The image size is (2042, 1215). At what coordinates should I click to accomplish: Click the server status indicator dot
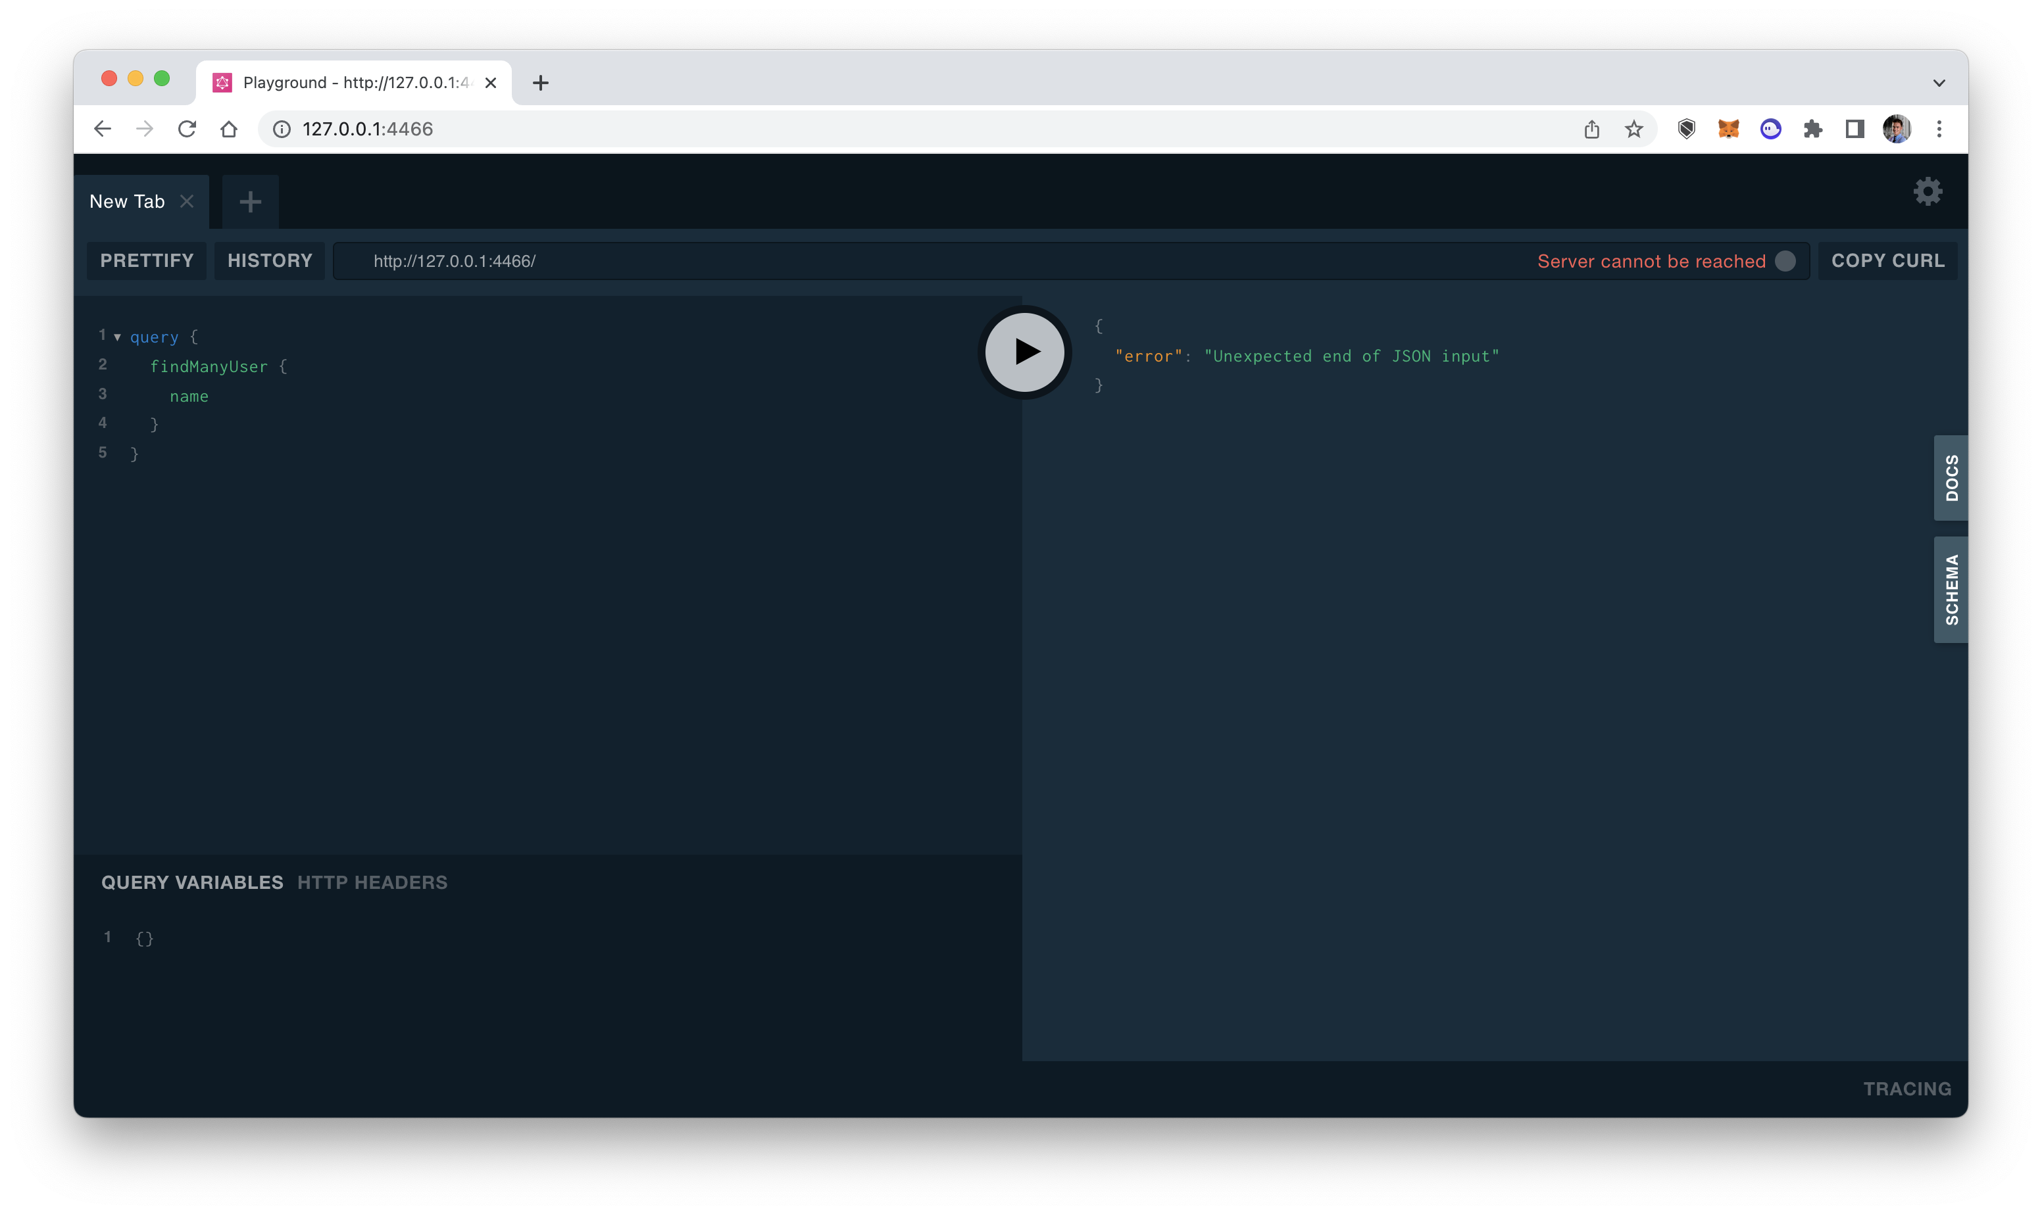1785,260
